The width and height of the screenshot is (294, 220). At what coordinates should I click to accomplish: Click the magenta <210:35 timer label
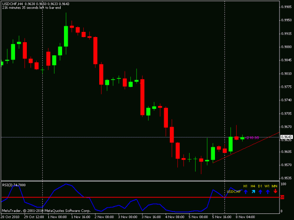coord(252,138)
